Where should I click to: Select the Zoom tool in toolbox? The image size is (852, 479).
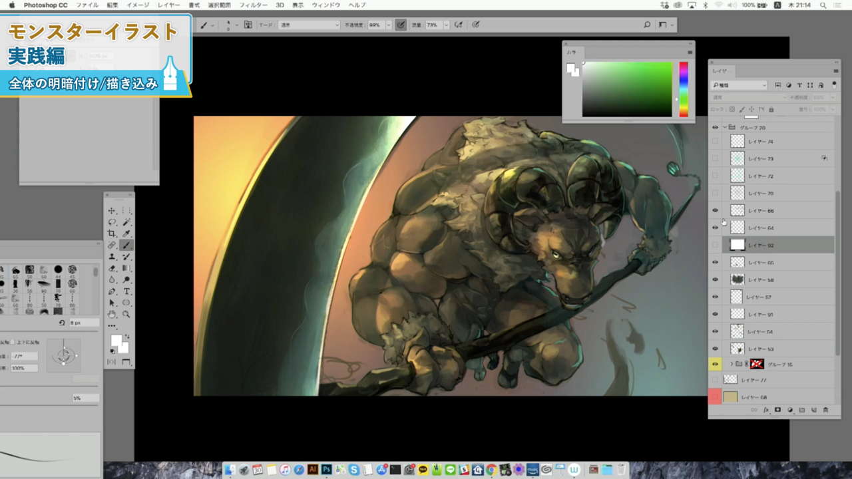point(126,314)
